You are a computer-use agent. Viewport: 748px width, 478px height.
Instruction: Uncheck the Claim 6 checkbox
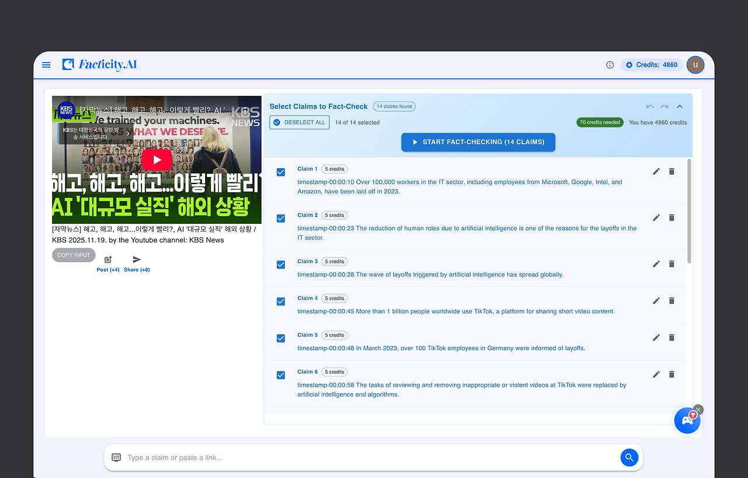281,375
